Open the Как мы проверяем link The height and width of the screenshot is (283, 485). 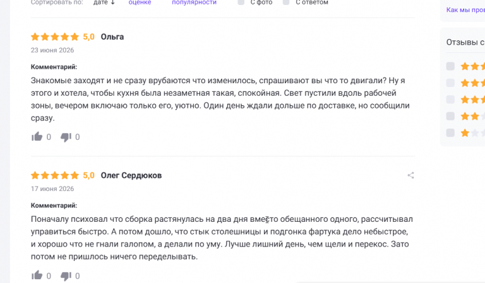point(465,10)
